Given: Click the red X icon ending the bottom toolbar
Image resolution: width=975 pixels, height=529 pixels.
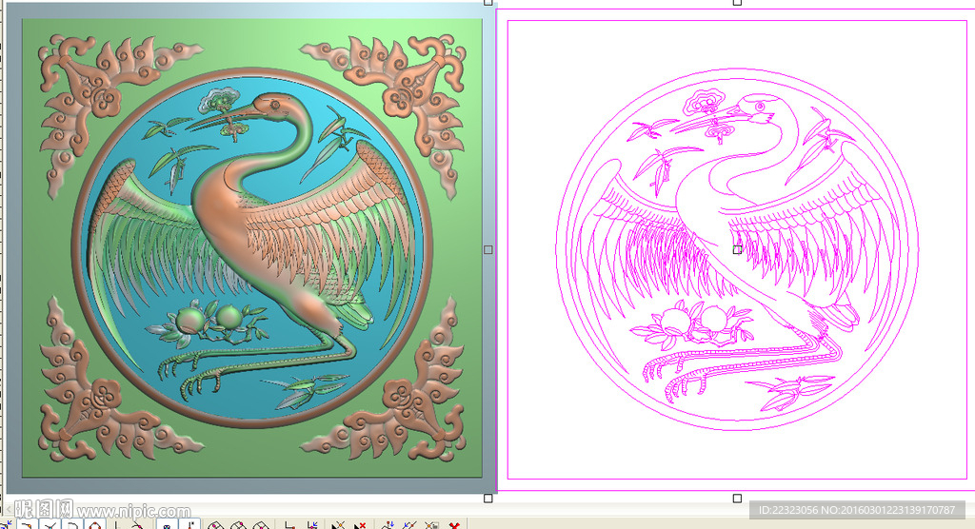Looking at the screenshot, I should pyautogui.click(x=455, y=525).
